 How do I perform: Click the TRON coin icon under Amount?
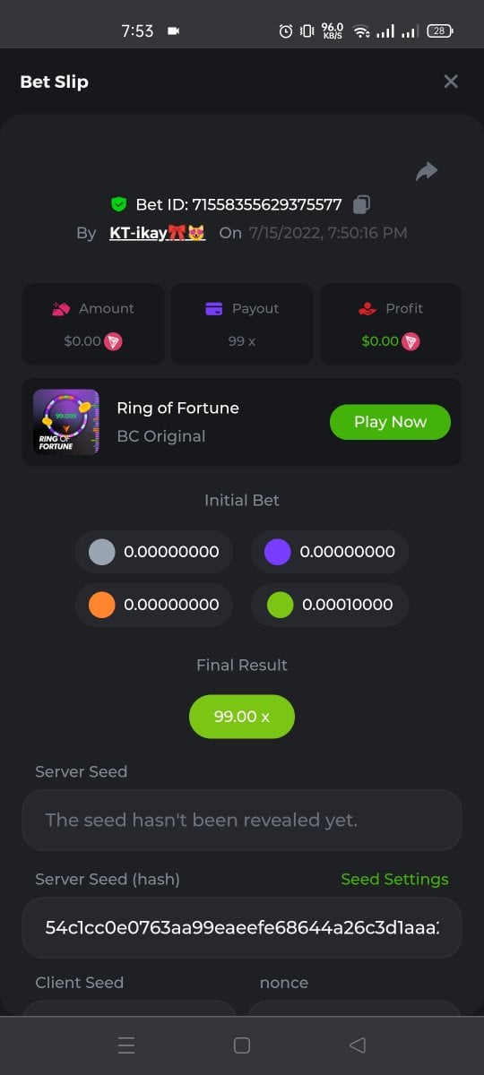point(113,341)
